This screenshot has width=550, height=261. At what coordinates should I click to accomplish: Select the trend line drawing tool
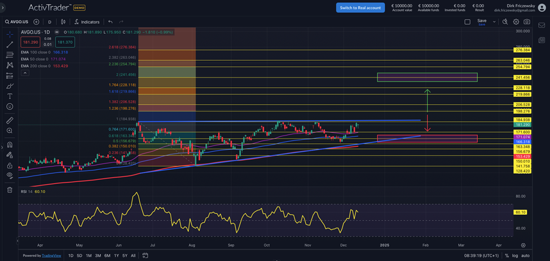(10, 44)
